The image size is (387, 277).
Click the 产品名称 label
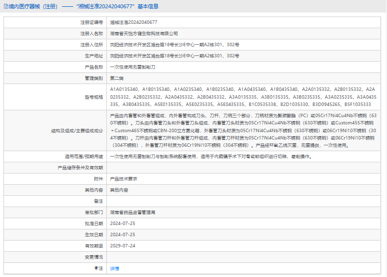click(x=94, y=67)
